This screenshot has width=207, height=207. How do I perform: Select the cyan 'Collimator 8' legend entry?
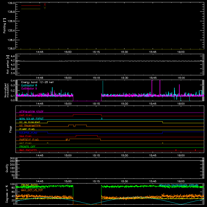29,85
